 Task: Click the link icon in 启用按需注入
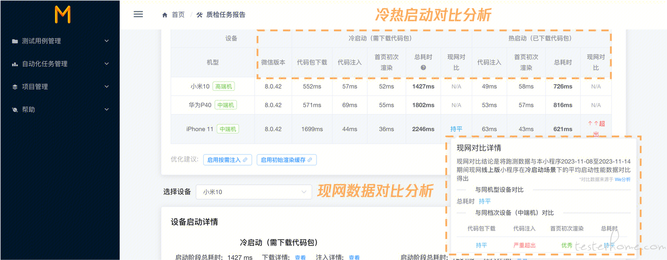[x=245, y=160]
